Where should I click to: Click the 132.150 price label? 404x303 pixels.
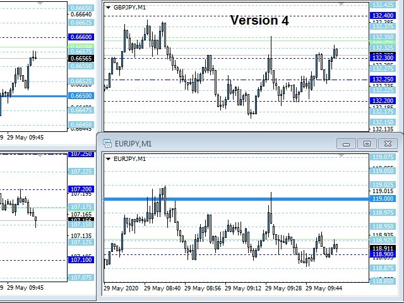pos(383,122)
